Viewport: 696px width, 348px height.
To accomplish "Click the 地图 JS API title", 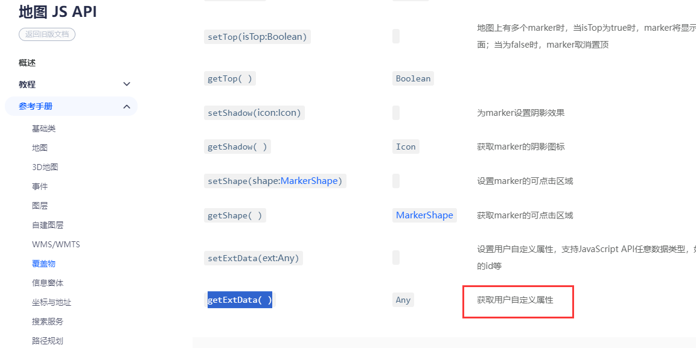I will pyautogui.click(x=58, y=12).
